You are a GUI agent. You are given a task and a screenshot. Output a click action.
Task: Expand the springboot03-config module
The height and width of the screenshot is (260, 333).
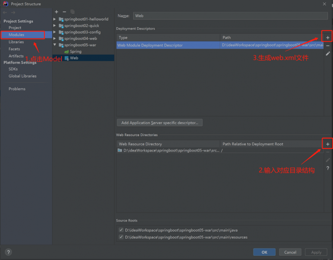click(x=55, y=32)
